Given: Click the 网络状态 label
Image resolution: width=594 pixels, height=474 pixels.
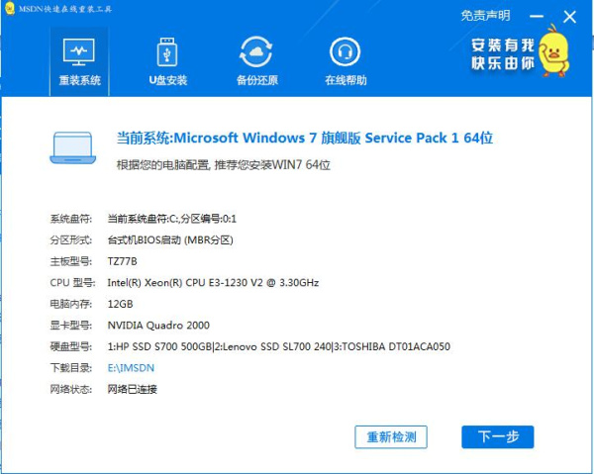Looking at the screenshot, I should (x=71, y=389).
